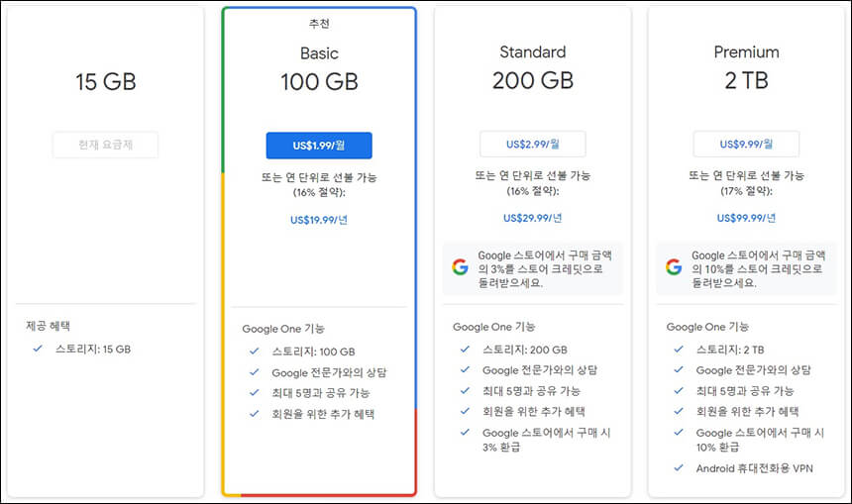Screen dimensions: 852x504
Task: Click checkmark beside Premium 10% 환급 feature
Action: click(x=678, y=433)
